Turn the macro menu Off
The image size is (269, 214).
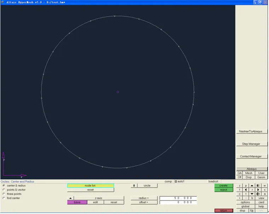pos(240,177)
